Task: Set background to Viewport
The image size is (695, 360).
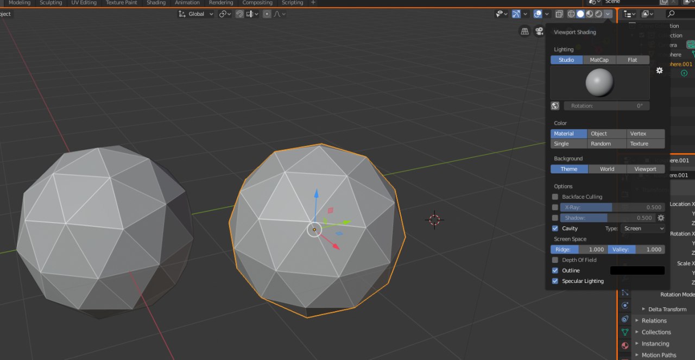Action: pyautogui.click(x=646, y=169)
